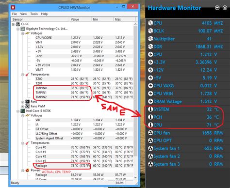Collapse the CPU Voltages group
Screen dimensions: 230x188
tap(23, 116)
